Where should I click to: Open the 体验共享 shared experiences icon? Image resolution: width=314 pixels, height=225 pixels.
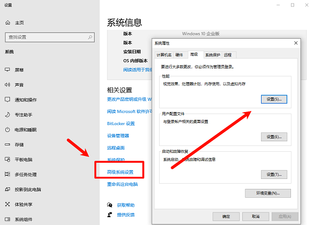tap(7, 204)
